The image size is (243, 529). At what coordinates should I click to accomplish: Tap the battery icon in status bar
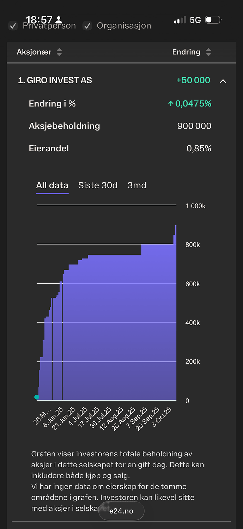coord(213,20)
